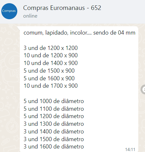
Task: Click the online status text
Action: tap(30, 16)
